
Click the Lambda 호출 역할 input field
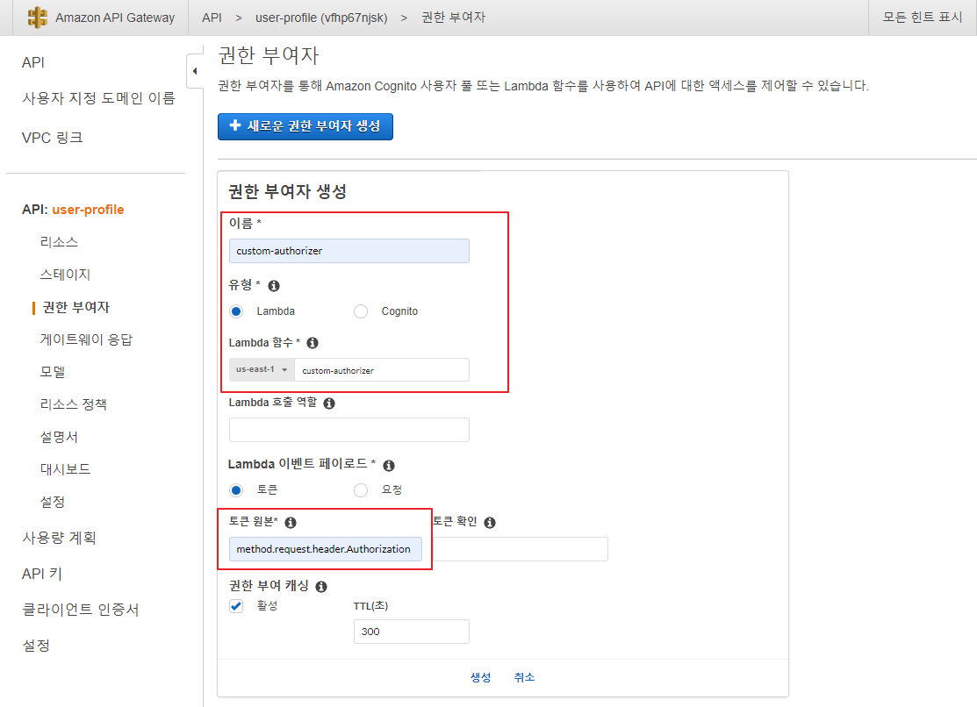349,430
